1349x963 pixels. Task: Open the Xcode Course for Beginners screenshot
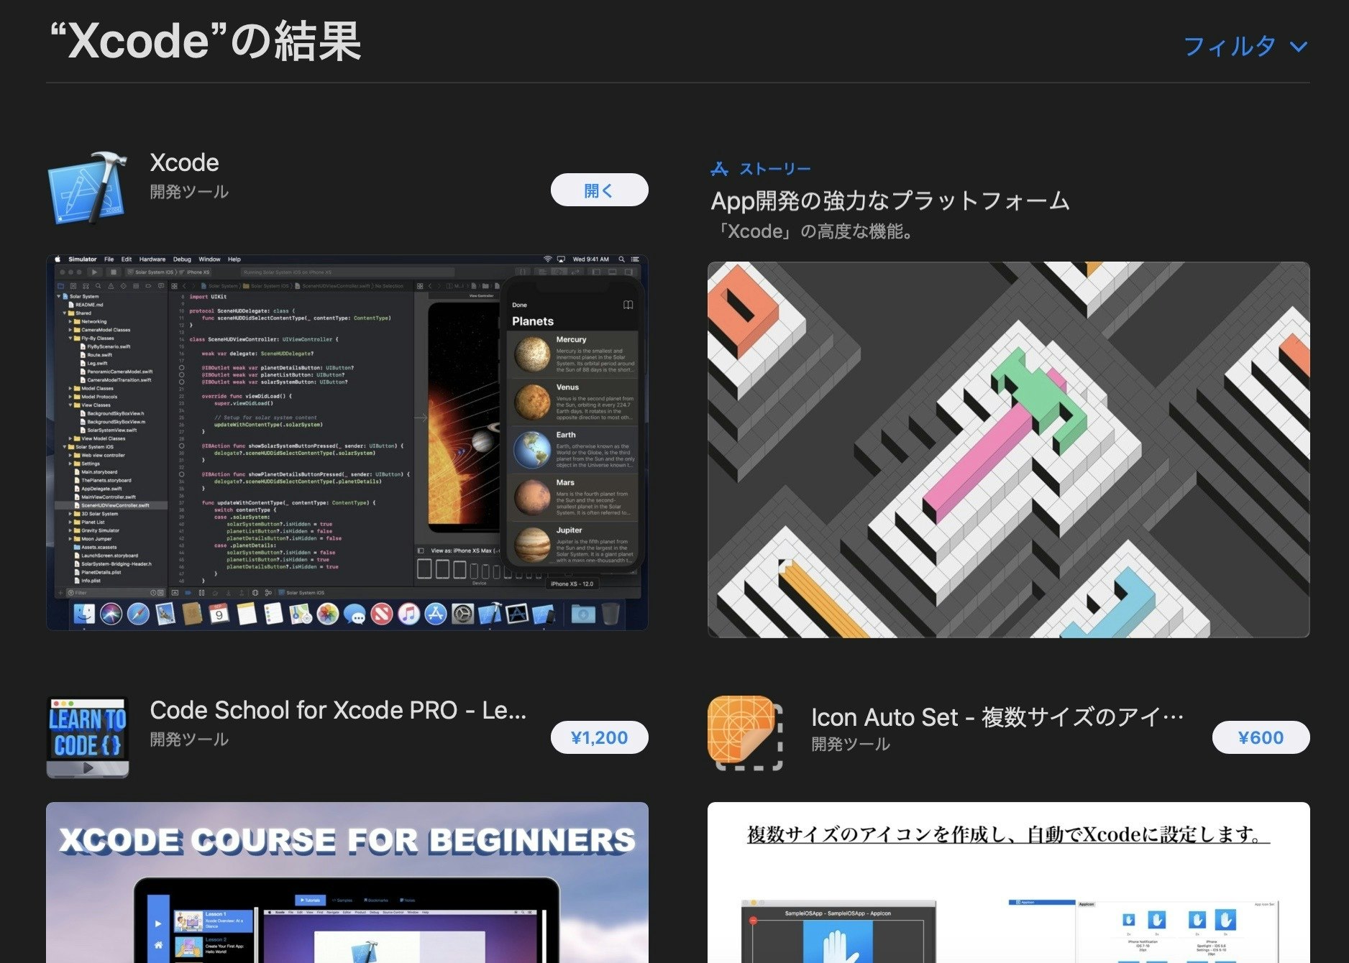(x=347, y=883)
